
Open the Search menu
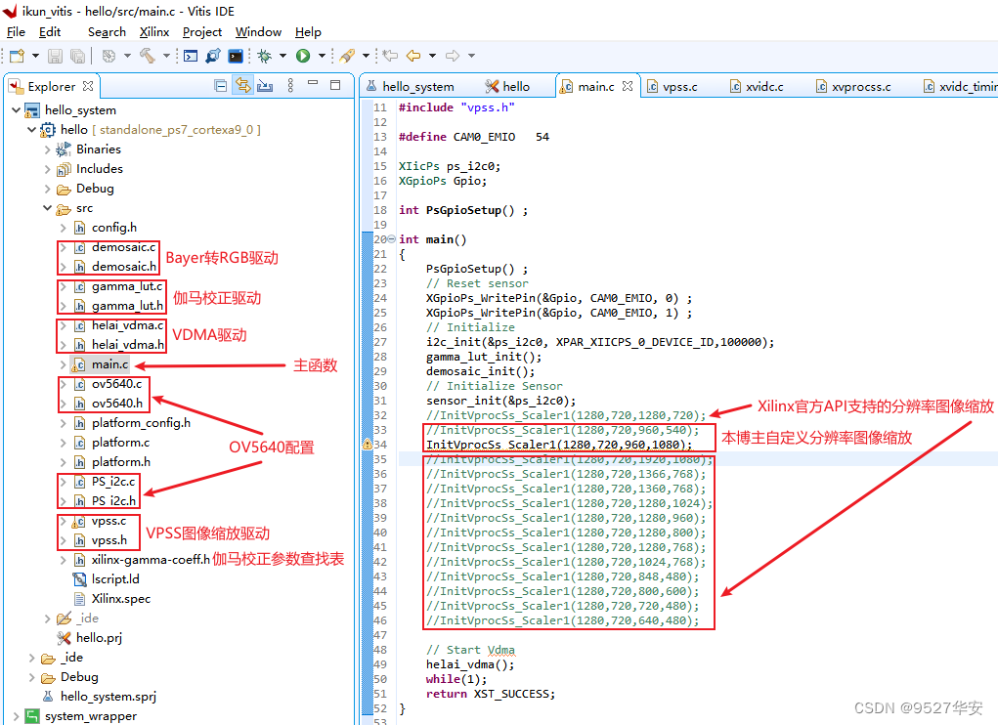[107, 32]
